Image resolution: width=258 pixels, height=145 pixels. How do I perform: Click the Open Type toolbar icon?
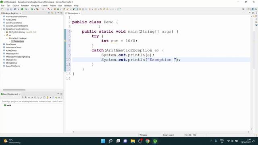point(64,9)
